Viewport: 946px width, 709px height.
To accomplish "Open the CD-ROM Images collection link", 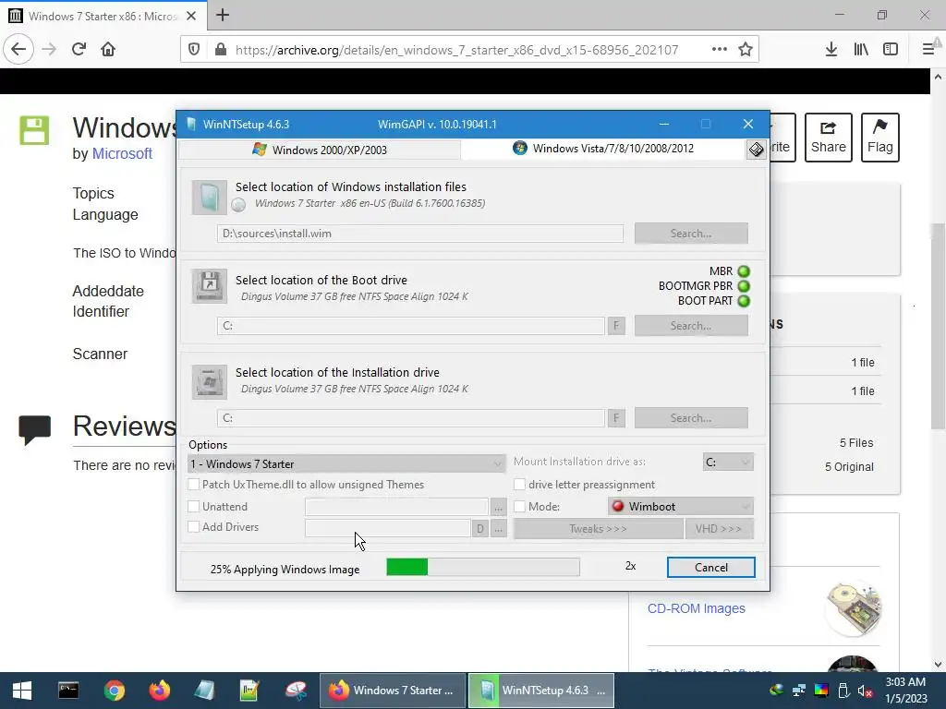I will pos(697,608).
